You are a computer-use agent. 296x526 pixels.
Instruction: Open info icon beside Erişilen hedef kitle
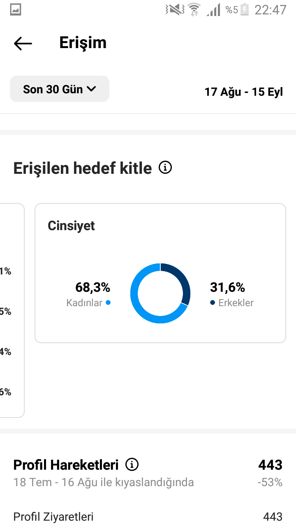click(165, 168)
